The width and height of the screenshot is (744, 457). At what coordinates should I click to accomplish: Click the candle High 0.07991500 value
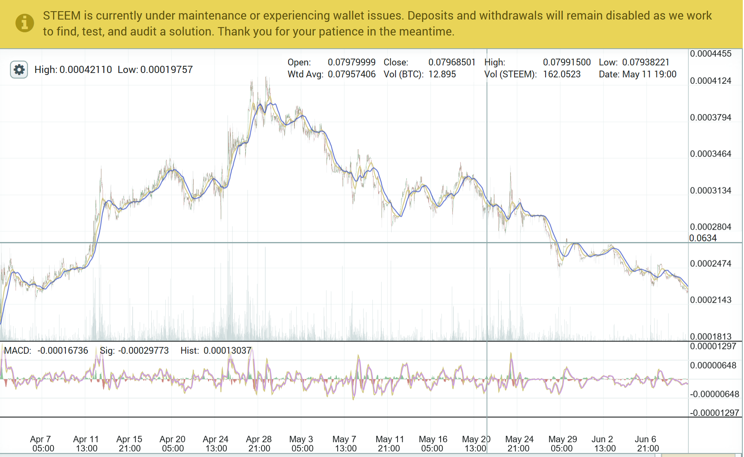[567, 62]
